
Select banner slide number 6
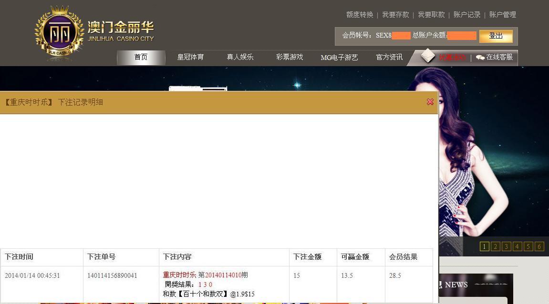(x=539, y=247)
